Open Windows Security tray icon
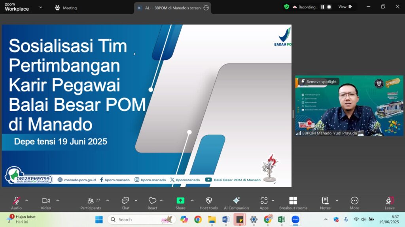 336,220
